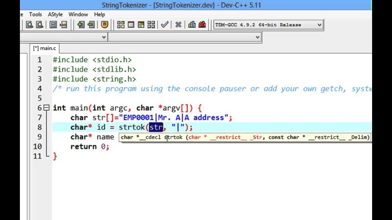Click the Go to Function icon
392x220 pixels.
[53, 25]
